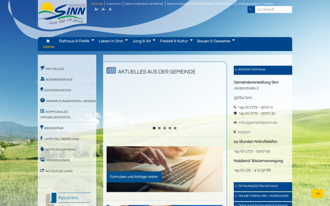
Task: Click the map pin icon by Anfahrt
Action: (235, 132)
